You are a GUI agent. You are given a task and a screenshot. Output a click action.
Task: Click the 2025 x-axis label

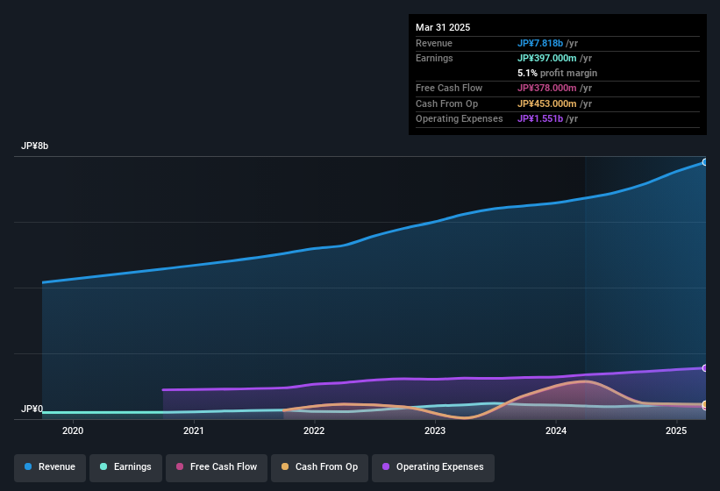point(676,431)
